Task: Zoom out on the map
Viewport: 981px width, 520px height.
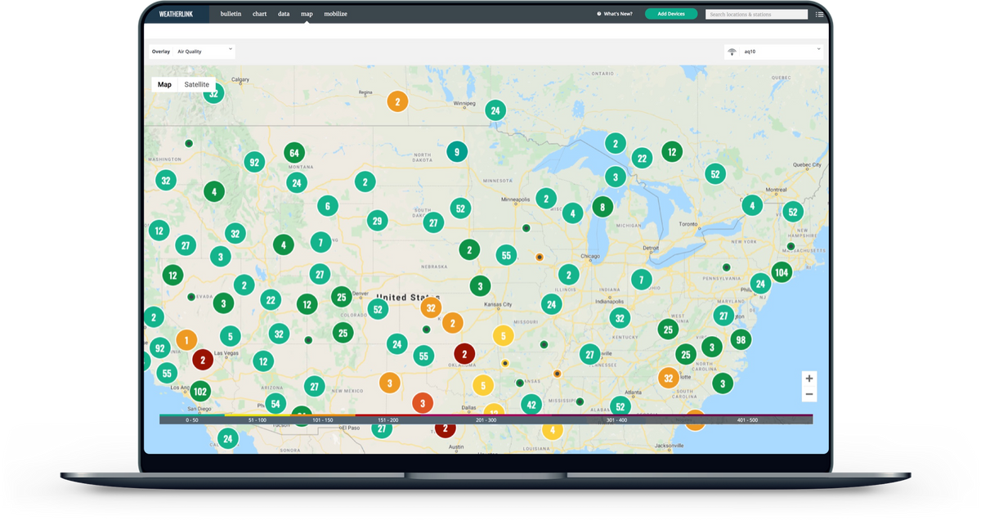Action: [x=809, y=395]
